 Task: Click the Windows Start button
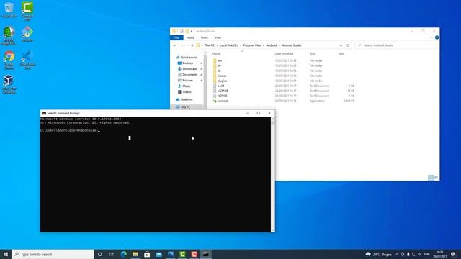tap(6, 254)
